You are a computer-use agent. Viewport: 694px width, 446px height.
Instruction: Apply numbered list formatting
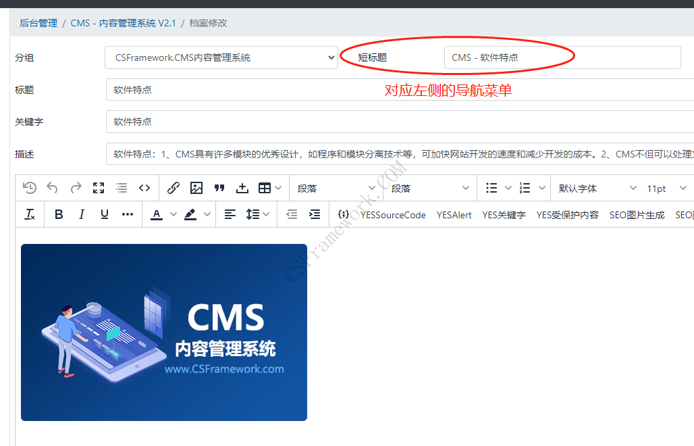click(x=525, y=188)
